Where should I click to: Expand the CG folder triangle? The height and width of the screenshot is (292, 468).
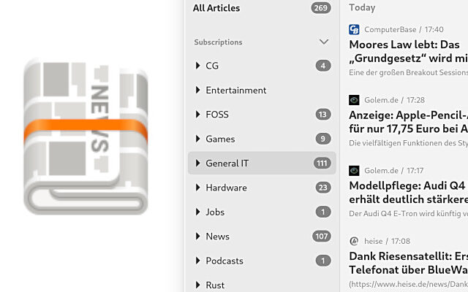(197, 66)
